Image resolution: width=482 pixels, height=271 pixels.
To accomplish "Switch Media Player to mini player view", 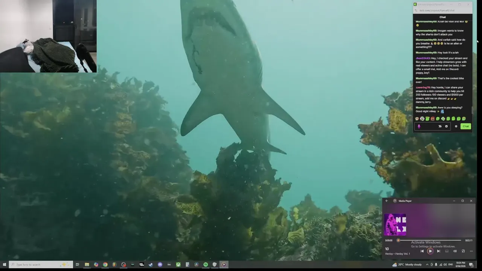I will tap(463, 251).
